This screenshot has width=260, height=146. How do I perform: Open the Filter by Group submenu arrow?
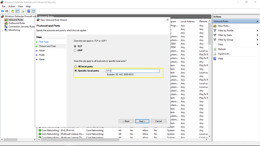pos(257,40)
